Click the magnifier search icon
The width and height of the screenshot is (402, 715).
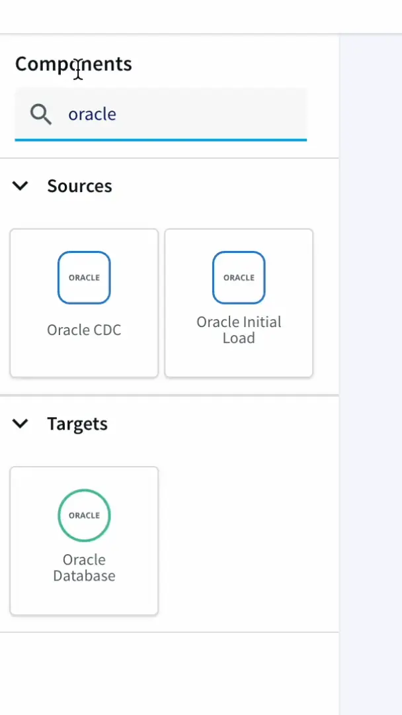tap(41, 115)
